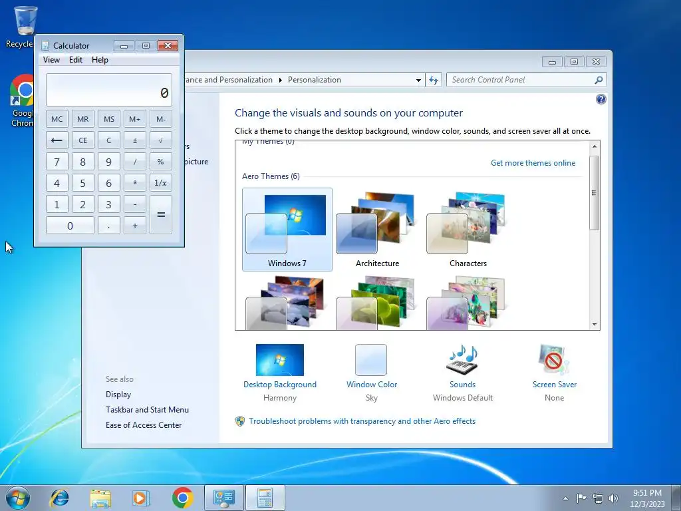681x511 pixels.
Task: Open the Windows Start menu orb
Action: point(18,498)
